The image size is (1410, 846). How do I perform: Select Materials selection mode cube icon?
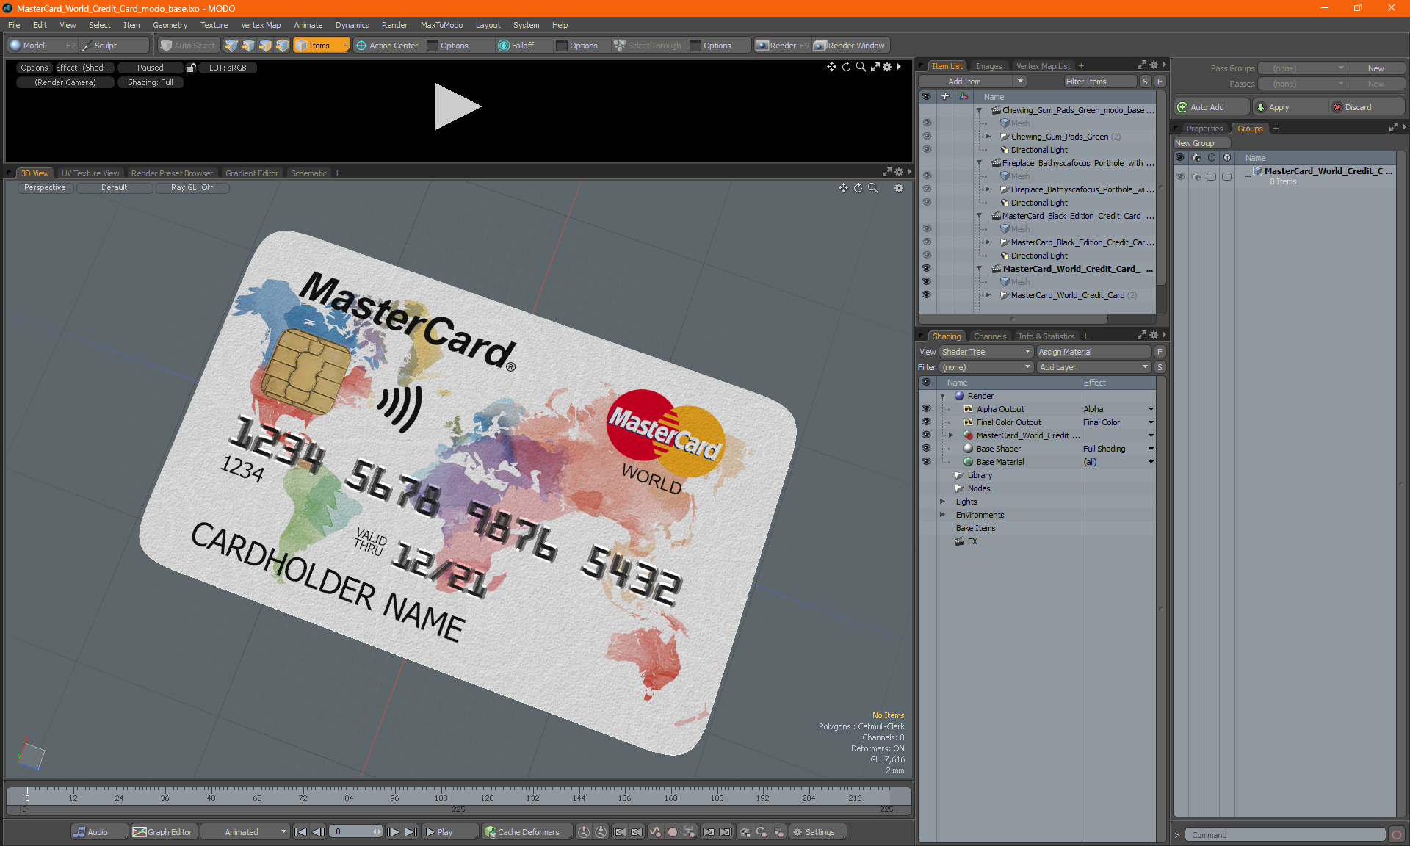(282, 46)
